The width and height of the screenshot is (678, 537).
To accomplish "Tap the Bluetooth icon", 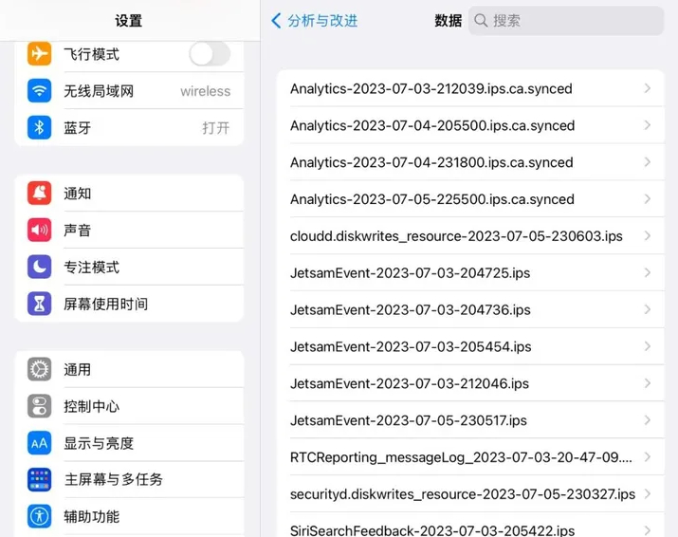I will coord(39,128).
